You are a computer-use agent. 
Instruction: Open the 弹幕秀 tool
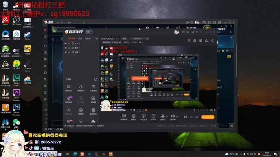pos(81,111)
